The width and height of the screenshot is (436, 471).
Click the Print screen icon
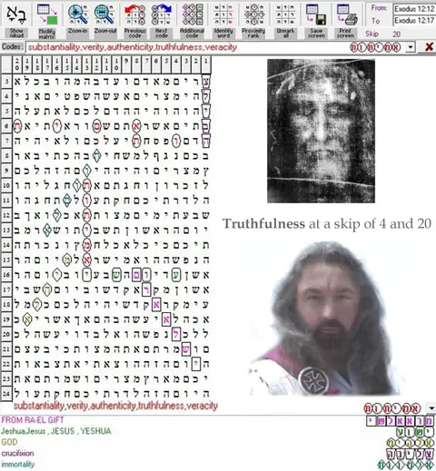point(346,15)
